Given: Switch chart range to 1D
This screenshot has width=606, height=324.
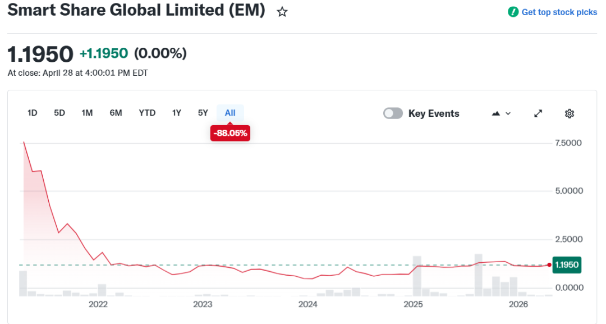Looking at the screenshot, I should [x=32, y=113].
